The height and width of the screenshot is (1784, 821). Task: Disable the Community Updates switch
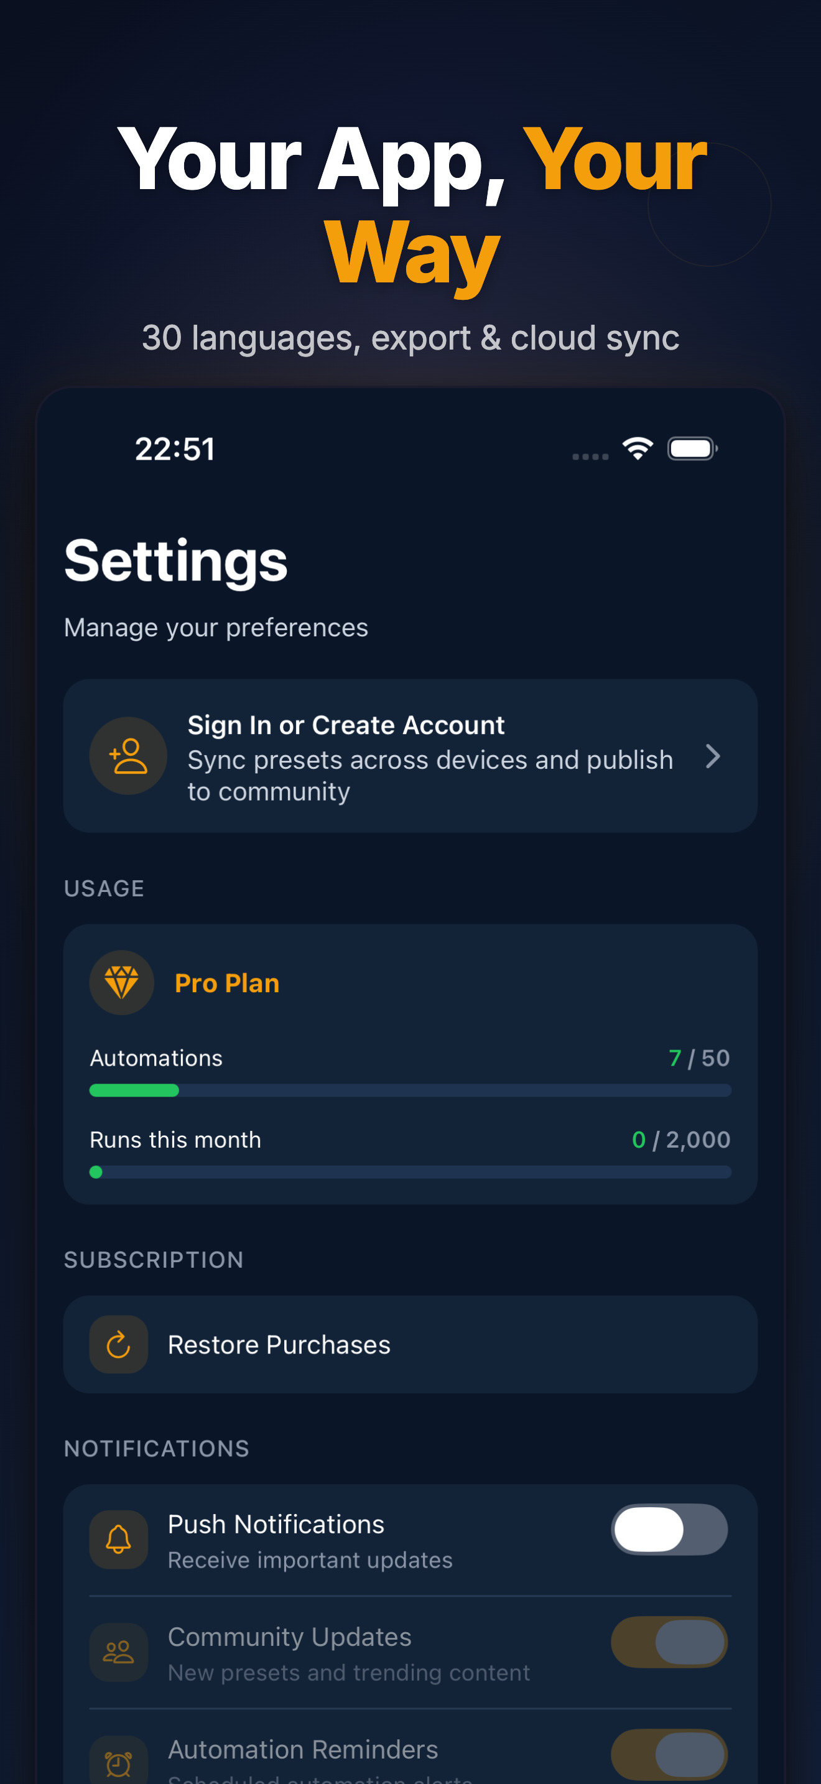click(669, 1642)
